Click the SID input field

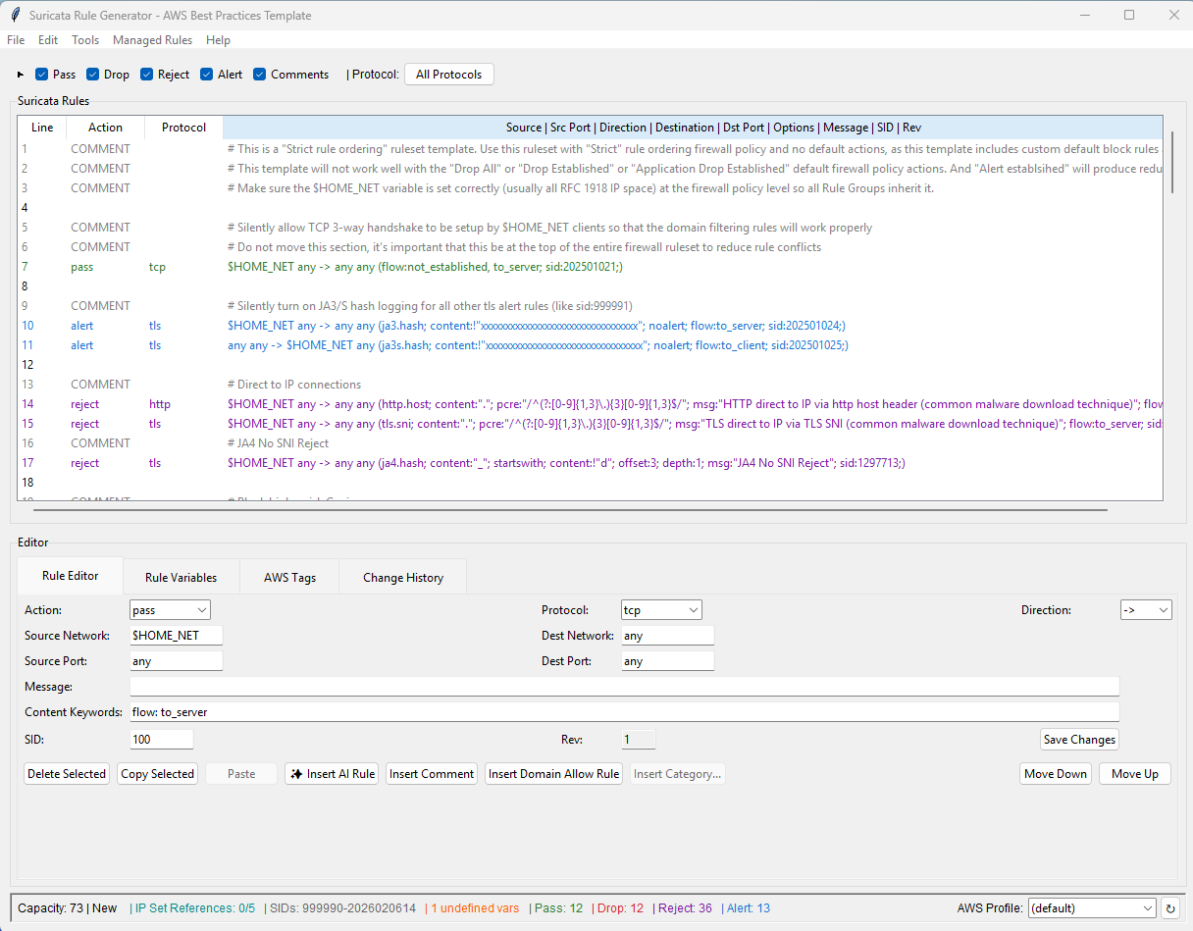(162, 740)
